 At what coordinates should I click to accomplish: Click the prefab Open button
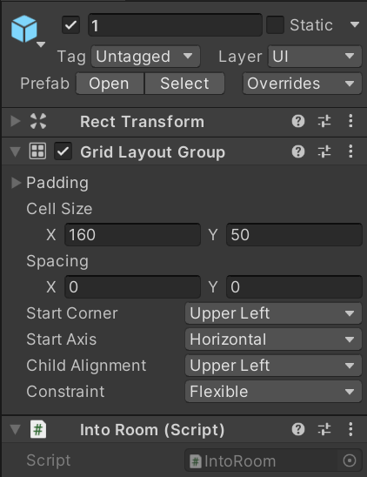click(x=110, y=84)
